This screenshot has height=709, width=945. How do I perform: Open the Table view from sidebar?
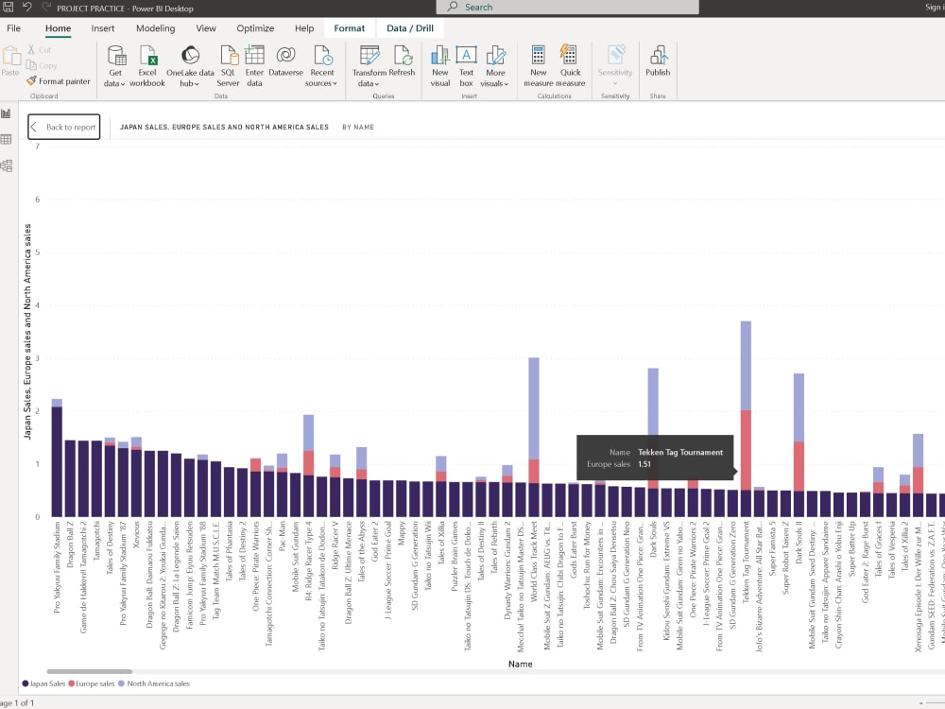(x=9, y=138)
